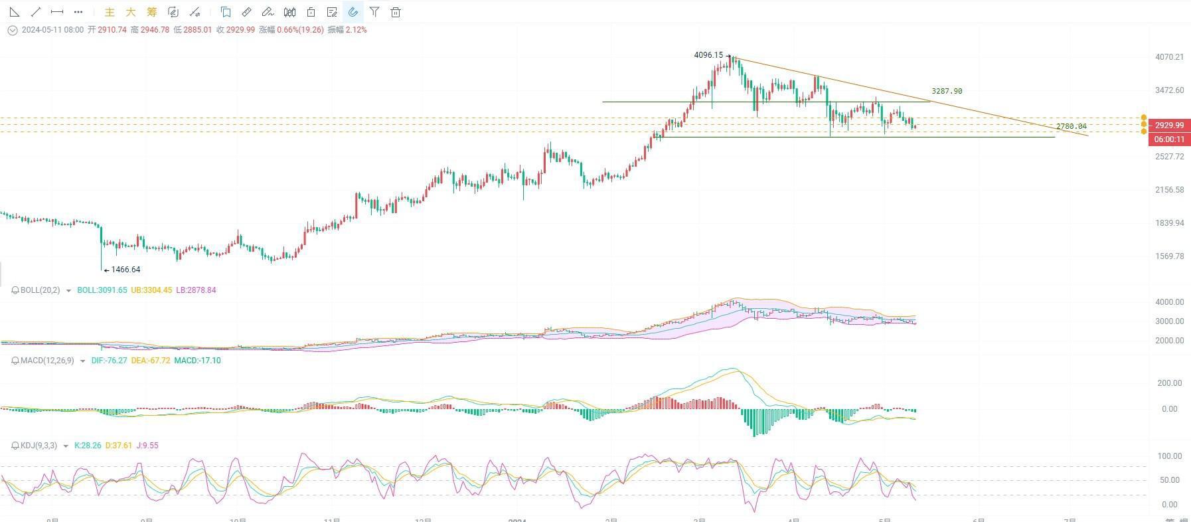This screenshot has width=1191, height=522.
Task: Click the 主 indicator tab
Action: click(x=110, y=12)
